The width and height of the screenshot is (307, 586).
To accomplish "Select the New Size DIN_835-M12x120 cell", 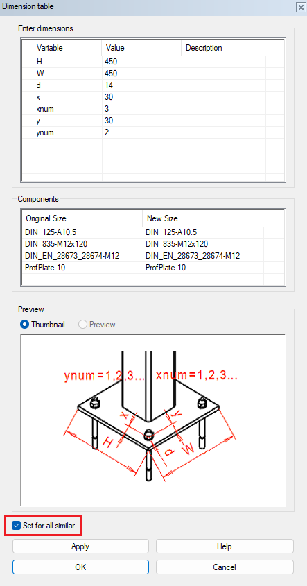I will (x=203, y=244).
